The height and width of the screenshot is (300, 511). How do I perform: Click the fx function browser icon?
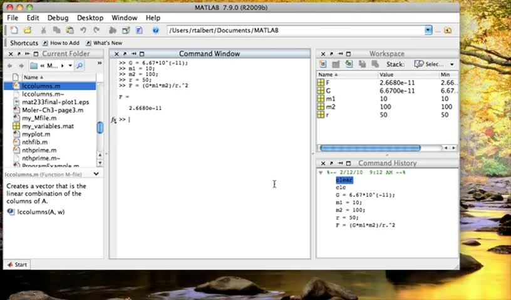click(x=113, y=120)
